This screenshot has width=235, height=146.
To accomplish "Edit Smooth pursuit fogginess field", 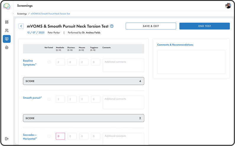I will [95, 99].
